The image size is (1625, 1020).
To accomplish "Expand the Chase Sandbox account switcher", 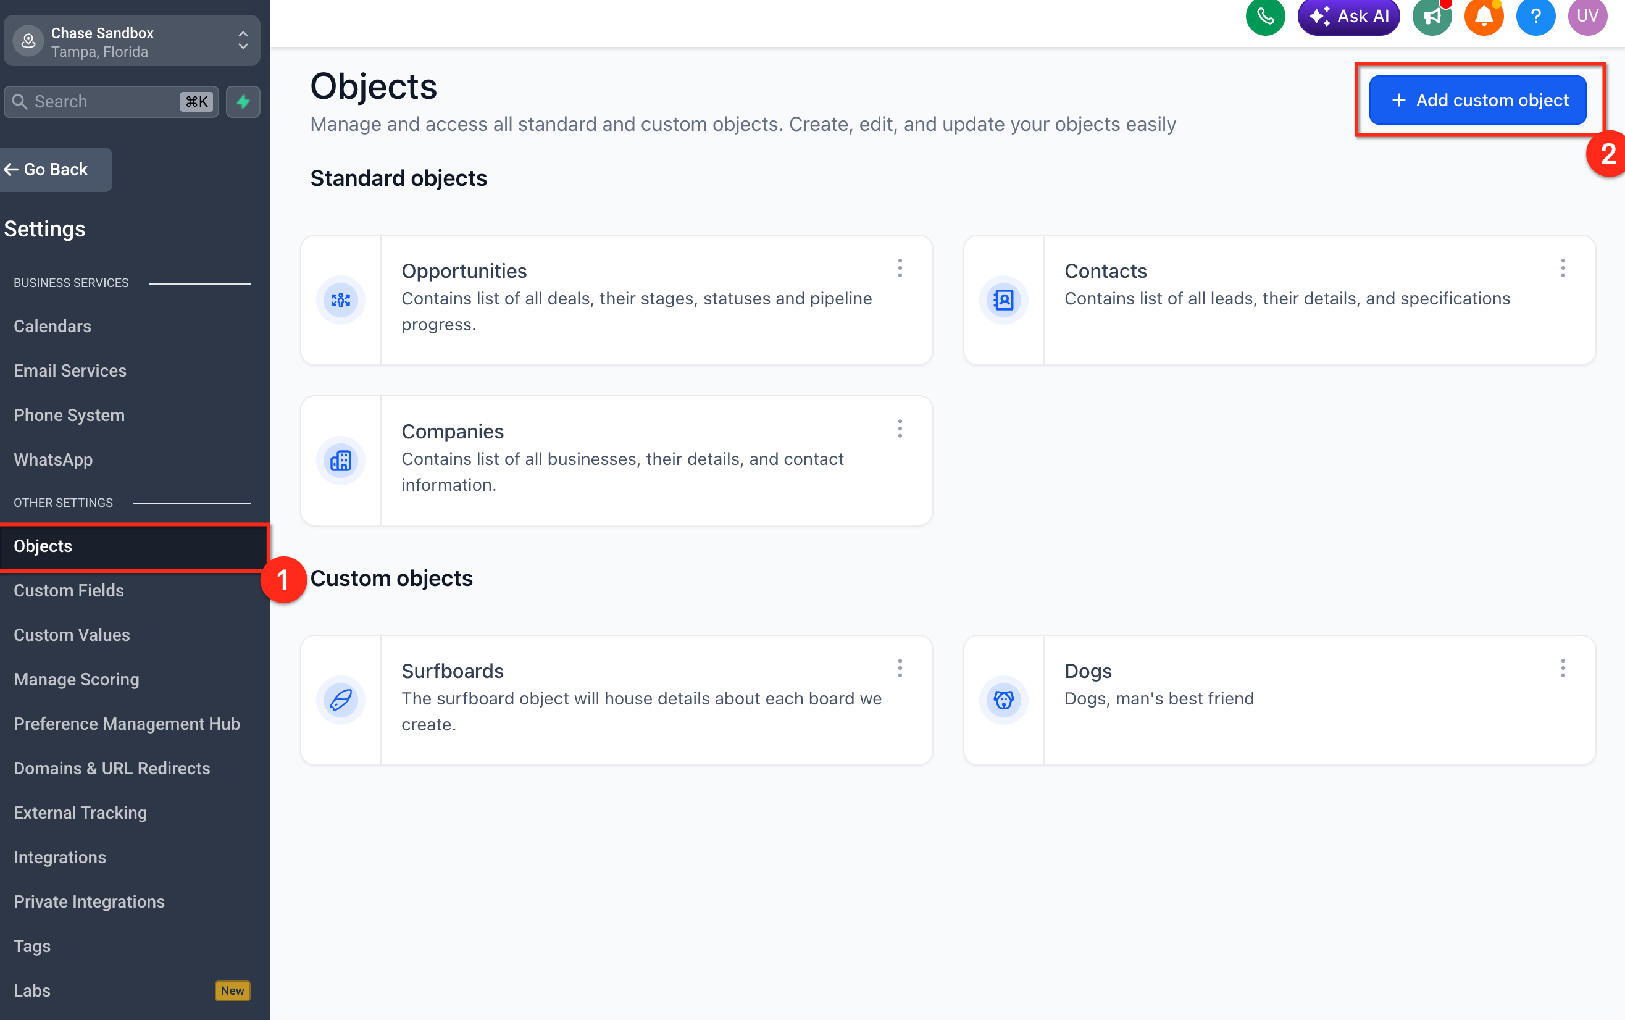I will point(132,41).
